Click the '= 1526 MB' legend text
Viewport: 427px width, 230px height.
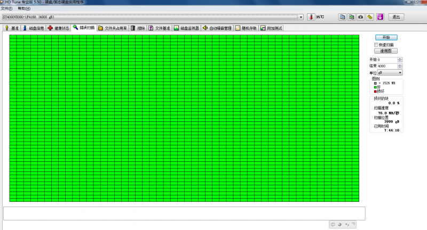tap(387, 83)
